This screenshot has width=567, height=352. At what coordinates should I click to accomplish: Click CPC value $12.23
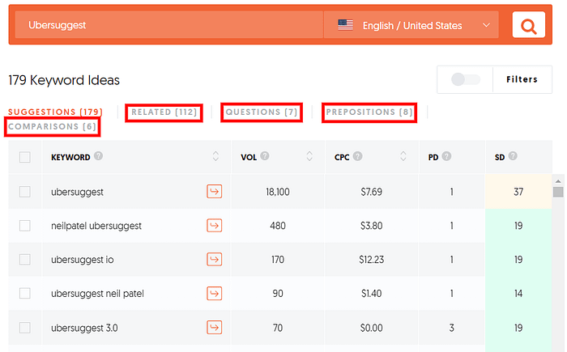click(x=371, y=260)
